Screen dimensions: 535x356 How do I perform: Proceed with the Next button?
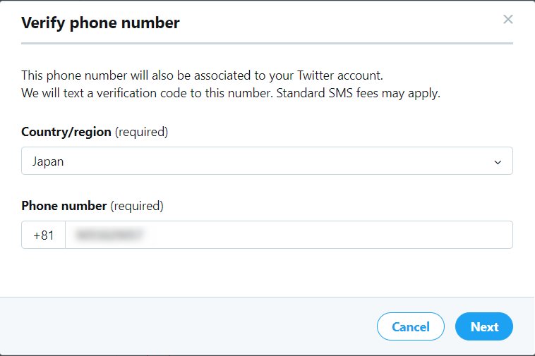[484, 327]
